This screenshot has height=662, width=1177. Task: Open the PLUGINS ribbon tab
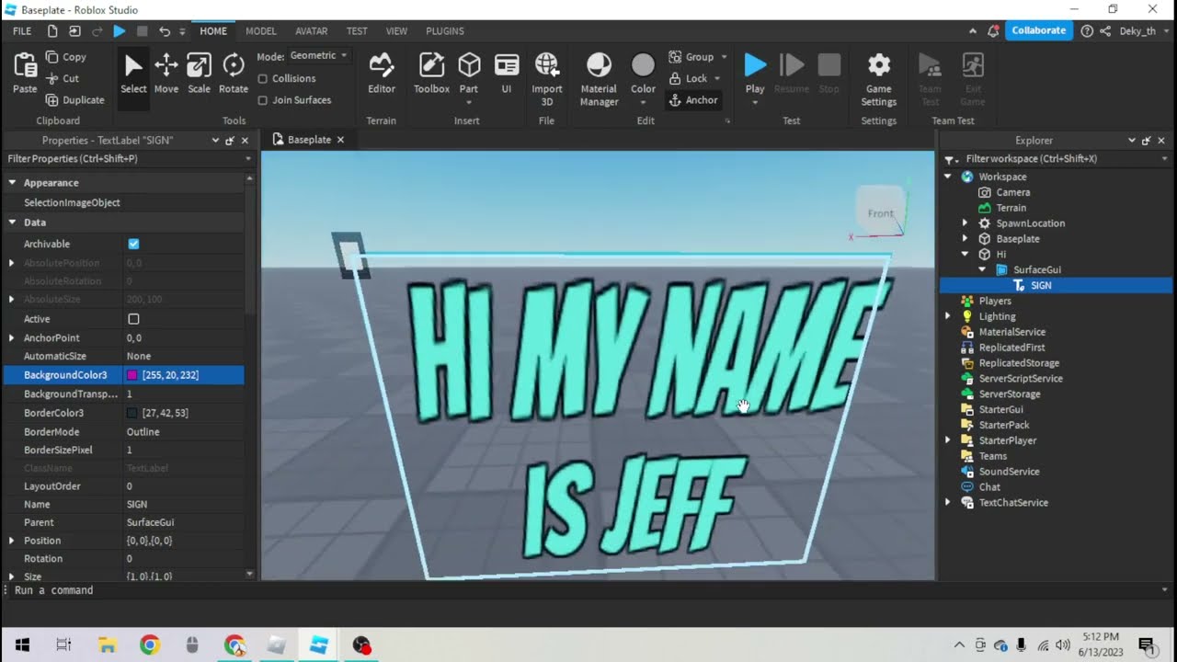tap(445, 31)
